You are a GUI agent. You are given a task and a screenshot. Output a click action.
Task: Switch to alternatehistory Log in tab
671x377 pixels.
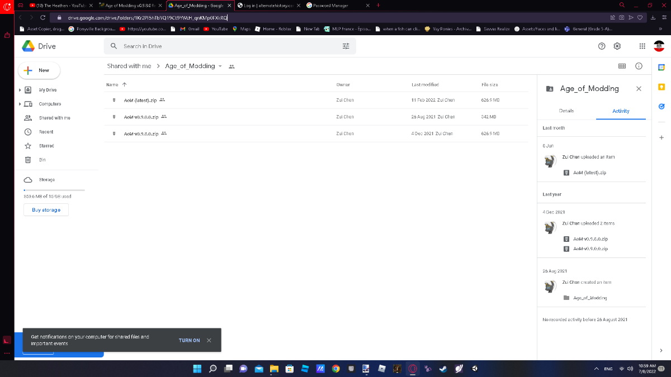coord(270,5)
